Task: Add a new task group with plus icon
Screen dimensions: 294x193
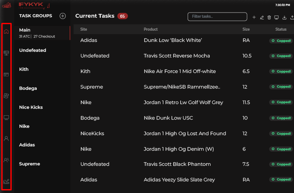Action: pos(63,16)
